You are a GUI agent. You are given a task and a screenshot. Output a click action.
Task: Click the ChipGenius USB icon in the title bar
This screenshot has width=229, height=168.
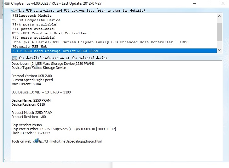click(7, 3)
